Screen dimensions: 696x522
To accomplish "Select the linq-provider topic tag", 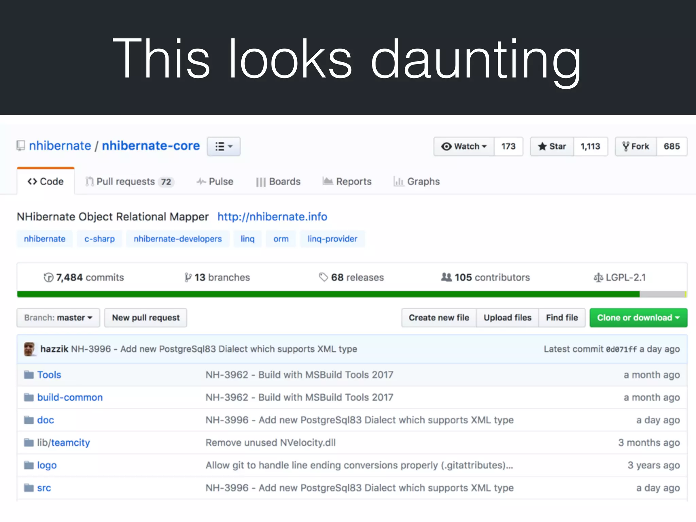I will pyautogui.click(x=332, y=239).
